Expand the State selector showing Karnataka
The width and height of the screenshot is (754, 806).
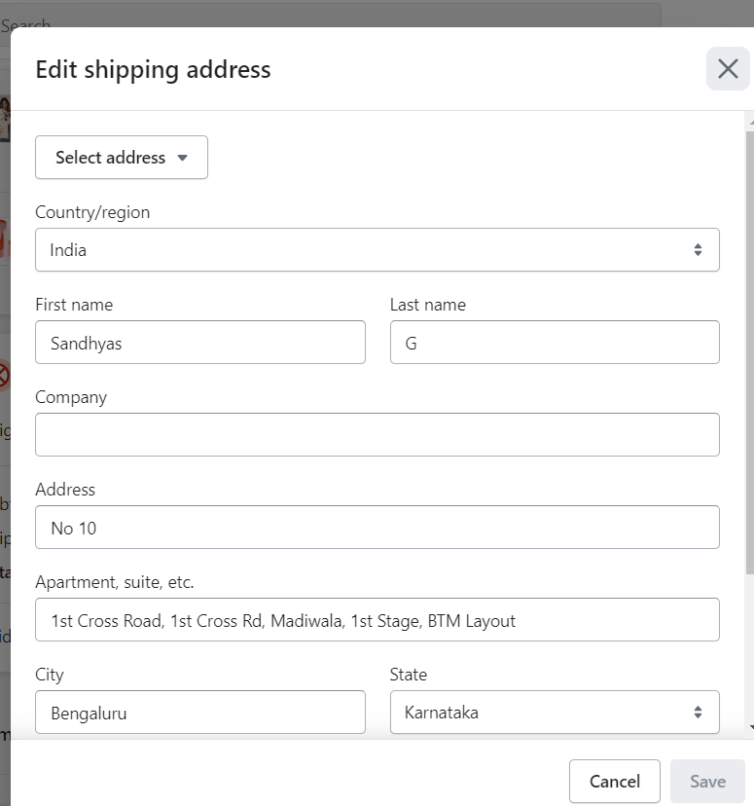(x=554, y=713)
